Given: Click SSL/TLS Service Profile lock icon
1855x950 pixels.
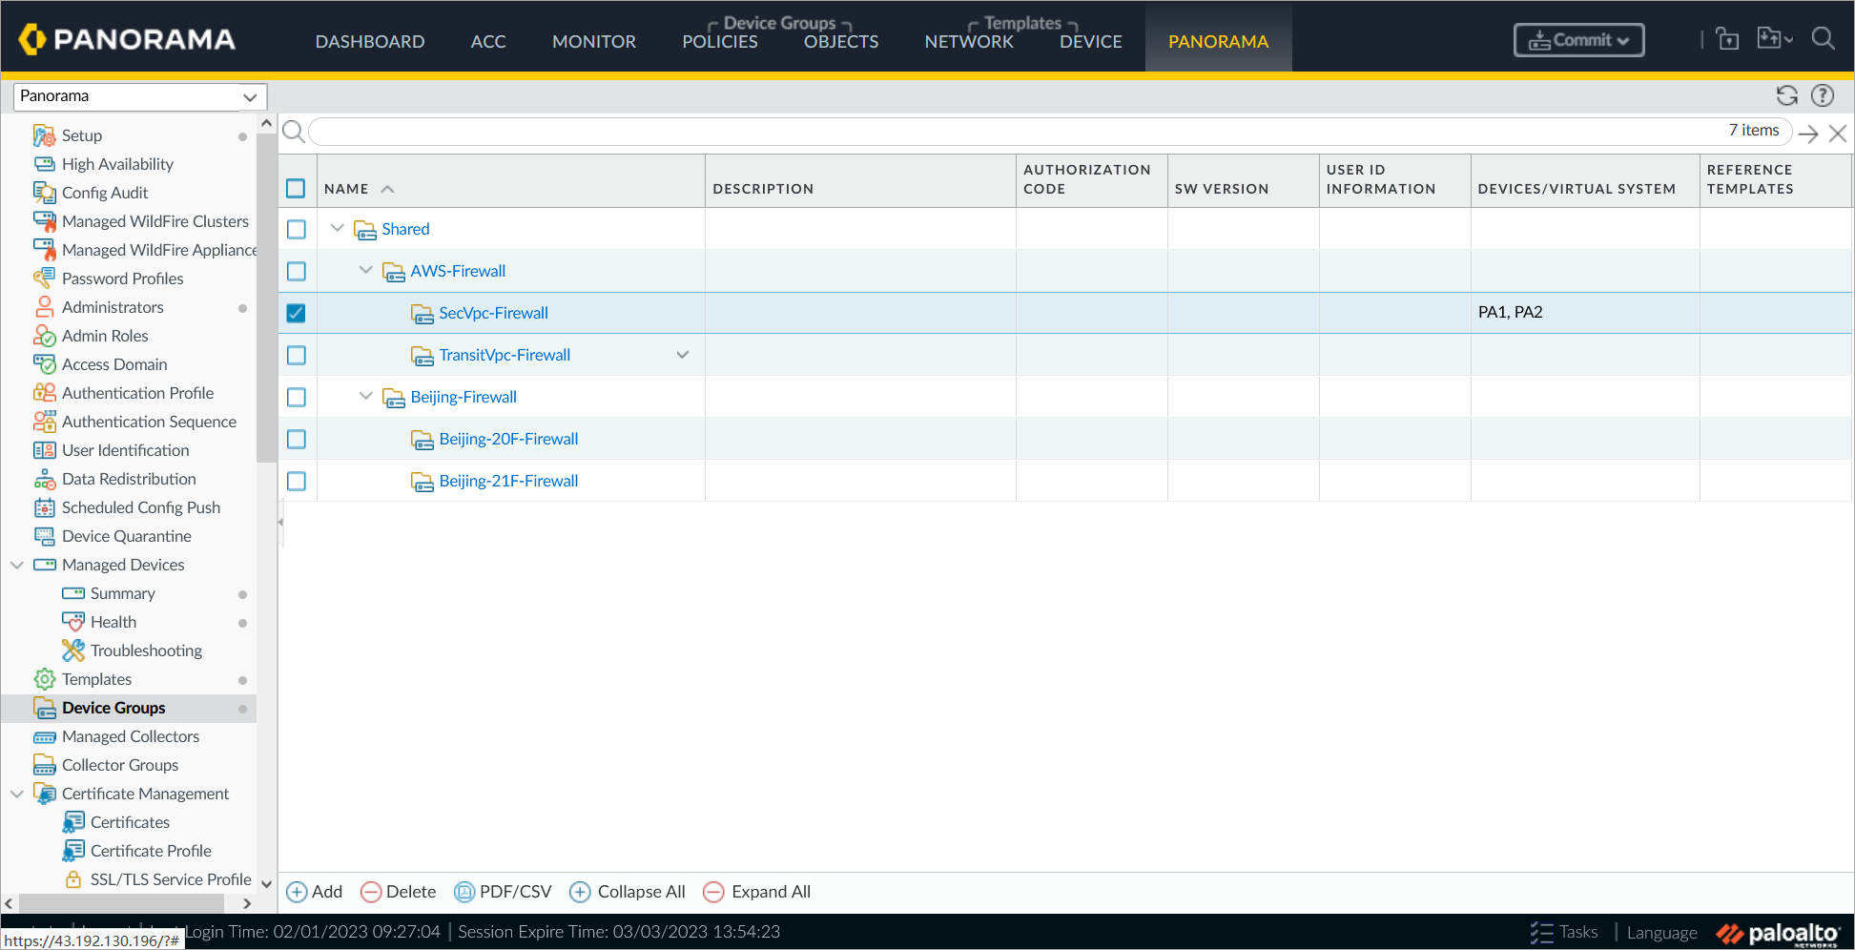Looking at the screenshot, I should pyautogui.click(x=72, y=879).
